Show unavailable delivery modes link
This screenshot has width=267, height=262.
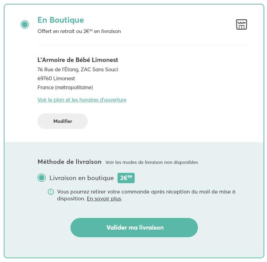point(152,162)
